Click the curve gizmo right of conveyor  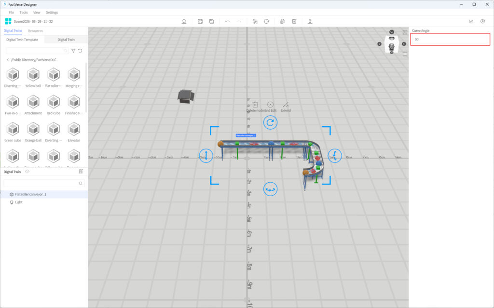coord(335,156)
